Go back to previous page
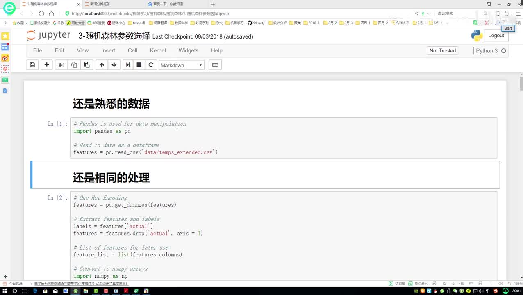The height and width of the screenshot is (295, 523). point(22,14)
